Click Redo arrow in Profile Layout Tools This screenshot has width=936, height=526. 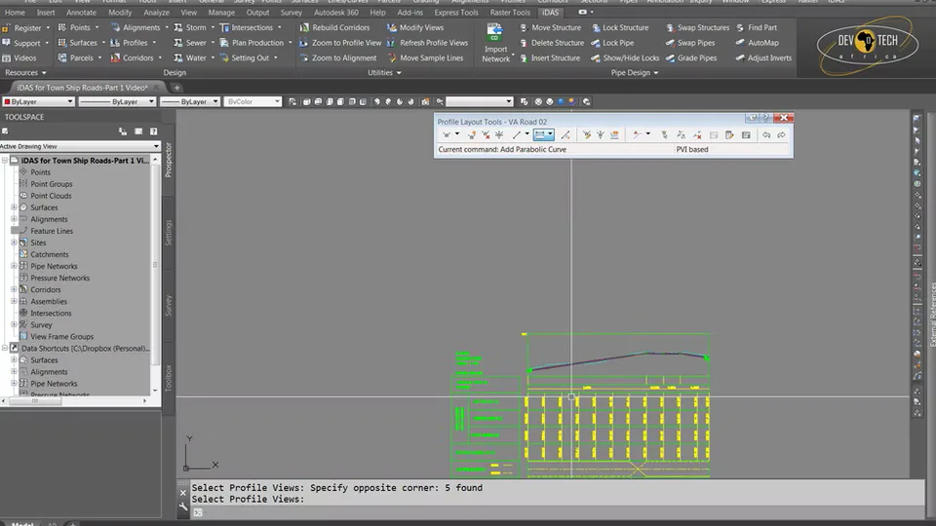[x=781, y=134]
